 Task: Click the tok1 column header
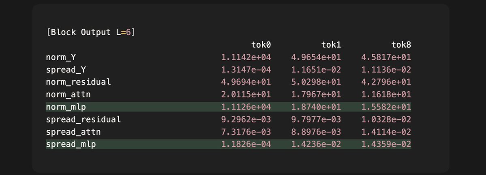[331, 45]
